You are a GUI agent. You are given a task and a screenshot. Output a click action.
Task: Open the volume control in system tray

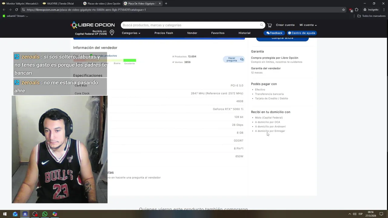[x=355, y=214]
